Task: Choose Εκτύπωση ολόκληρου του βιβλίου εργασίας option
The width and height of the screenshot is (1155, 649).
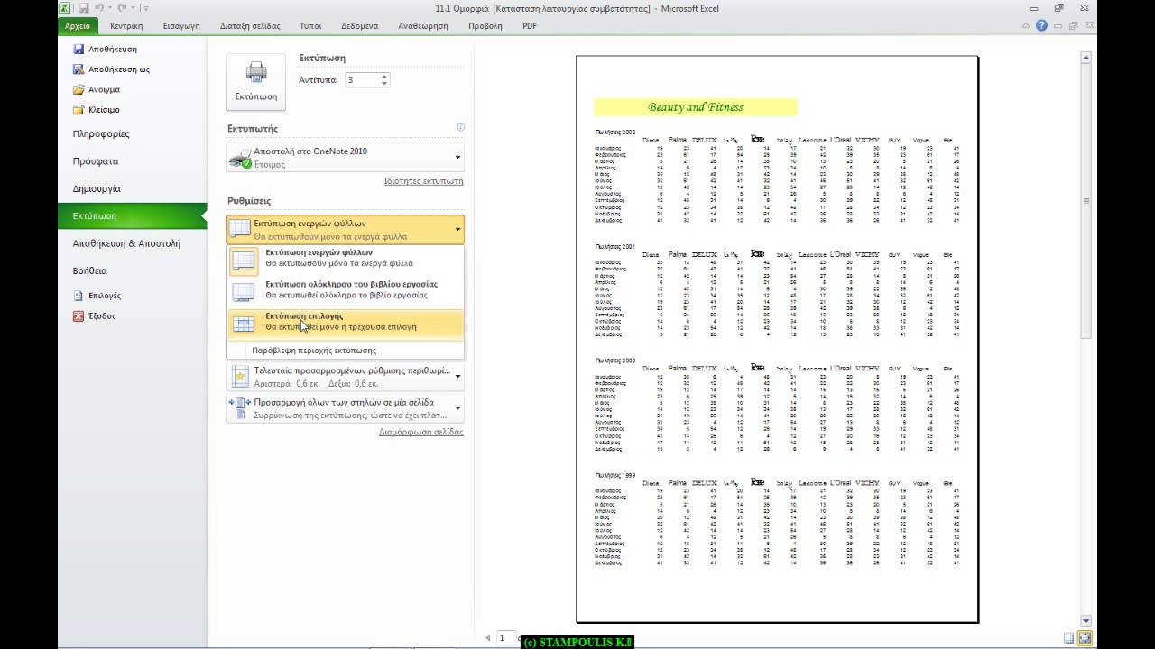Action: [x=346, y=289]
